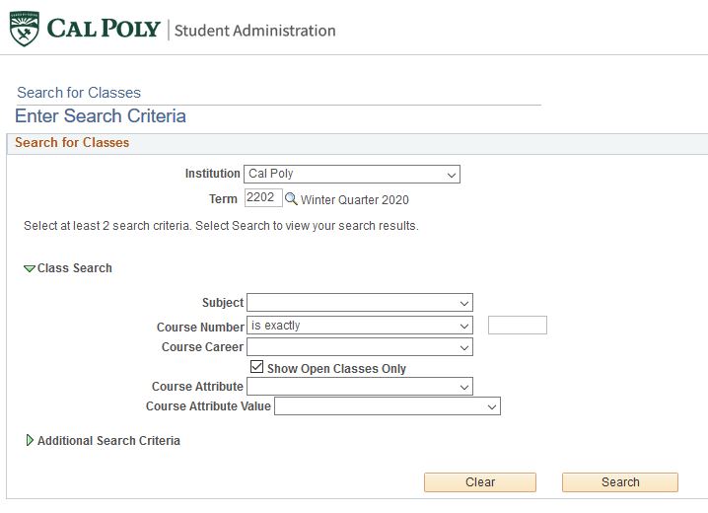This screenshot has height=513, width=708.
Task: Click the Search button
Action: (x=620, y=482)
